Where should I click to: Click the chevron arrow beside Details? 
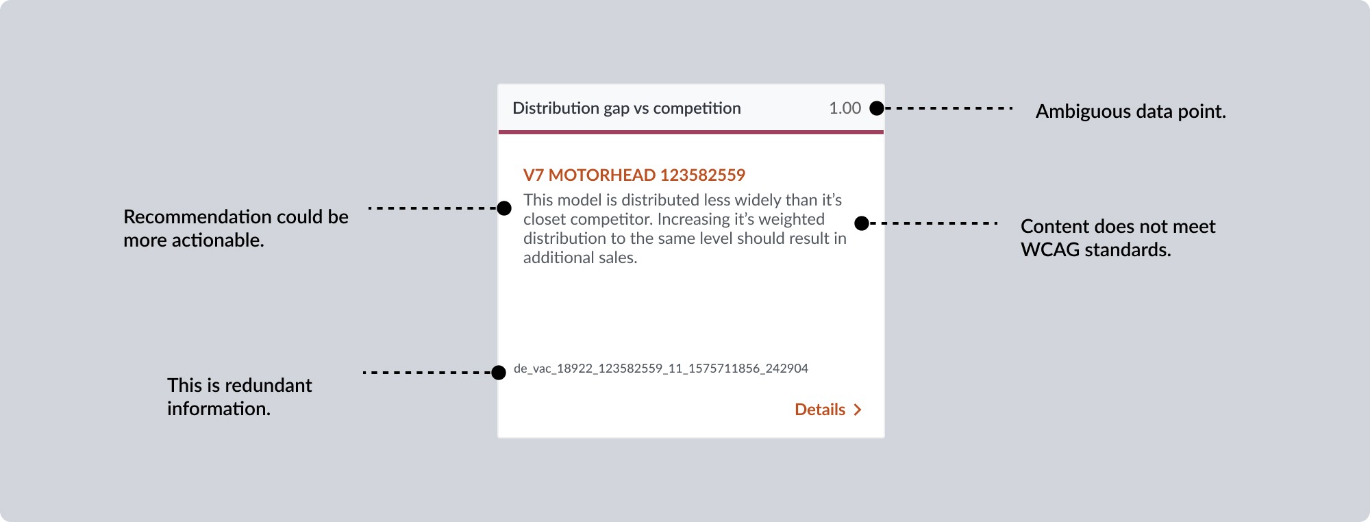[857, 410]
